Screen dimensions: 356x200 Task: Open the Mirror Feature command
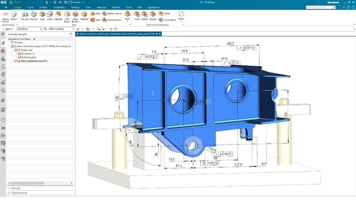point(104,19)
